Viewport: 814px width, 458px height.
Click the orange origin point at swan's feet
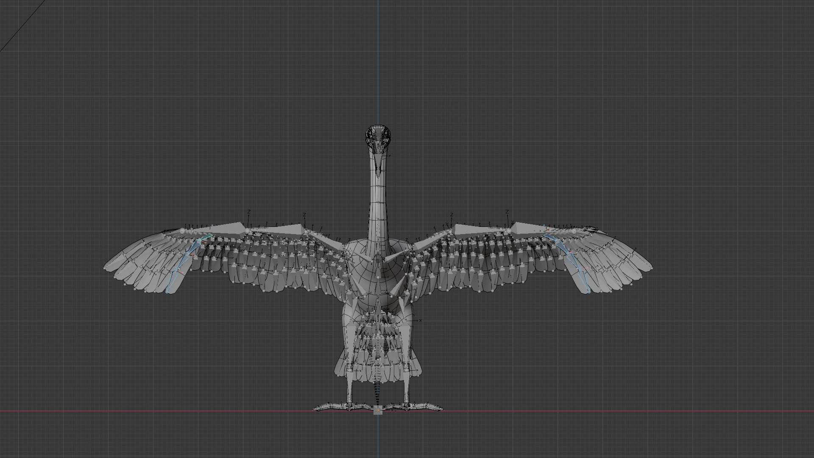[x=378, y=411]
